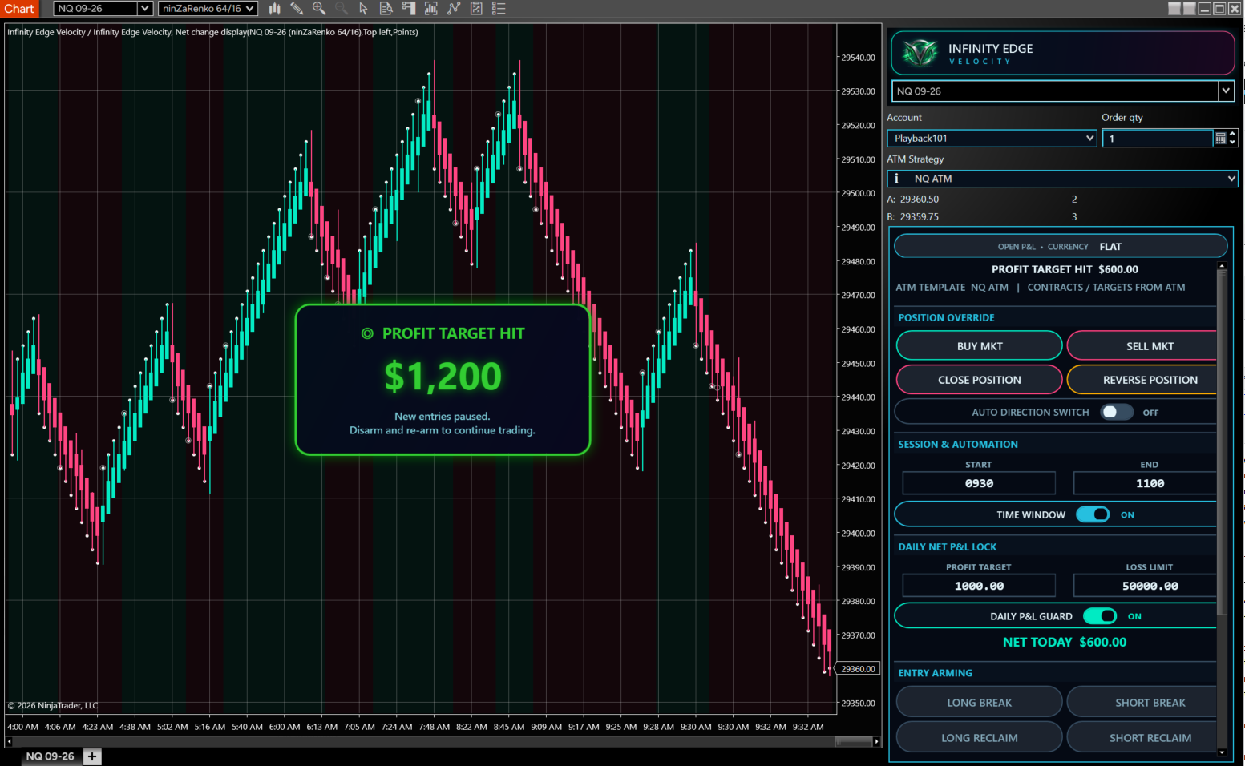Click the second link-window square in title bar

point(1190,9)
